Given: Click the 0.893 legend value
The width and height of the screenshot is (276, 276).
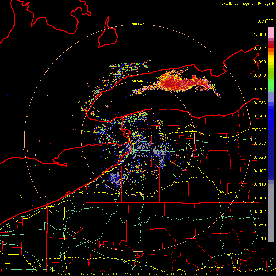Looking at the screenshot, I should pyautogui.click(x=260, y=62).
